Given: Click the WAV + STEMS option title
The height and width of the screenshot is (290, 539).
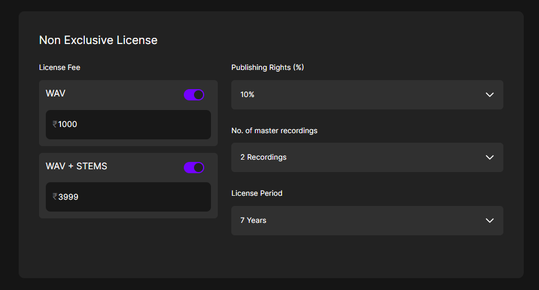Looking at the screenshot, I should click(76, 166).
